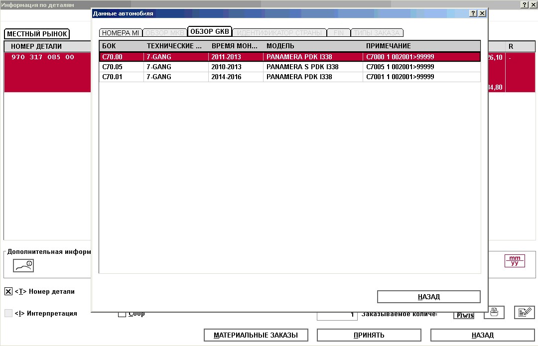This screenshot has height=346, width=538.
Task: Click the dialog help question mark
Action: pos(473,13)
